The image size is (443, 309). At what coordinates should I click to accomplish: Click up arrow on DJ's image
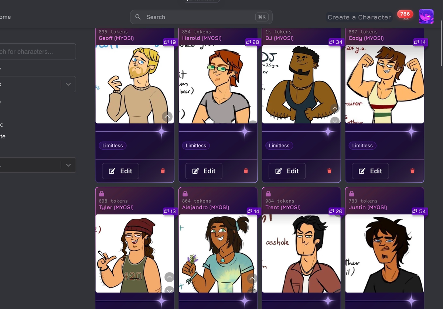[335, 108]
